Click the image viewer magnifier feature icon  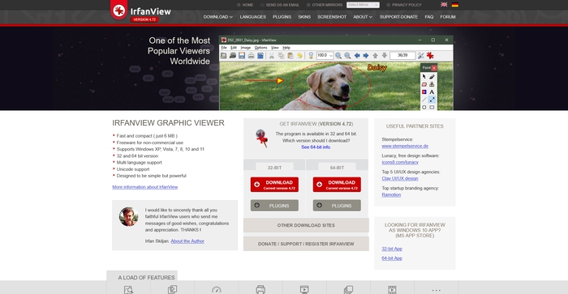pos(128,290)
